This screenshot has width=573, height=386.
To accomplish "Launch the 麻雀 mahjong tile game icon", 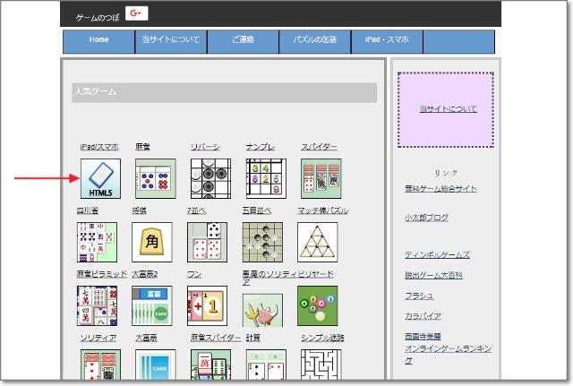I will coord(156,178).
